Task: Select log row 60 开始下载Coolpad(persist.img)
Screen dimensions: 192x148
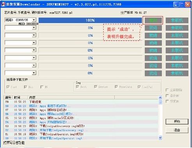Action: (81, 138)
